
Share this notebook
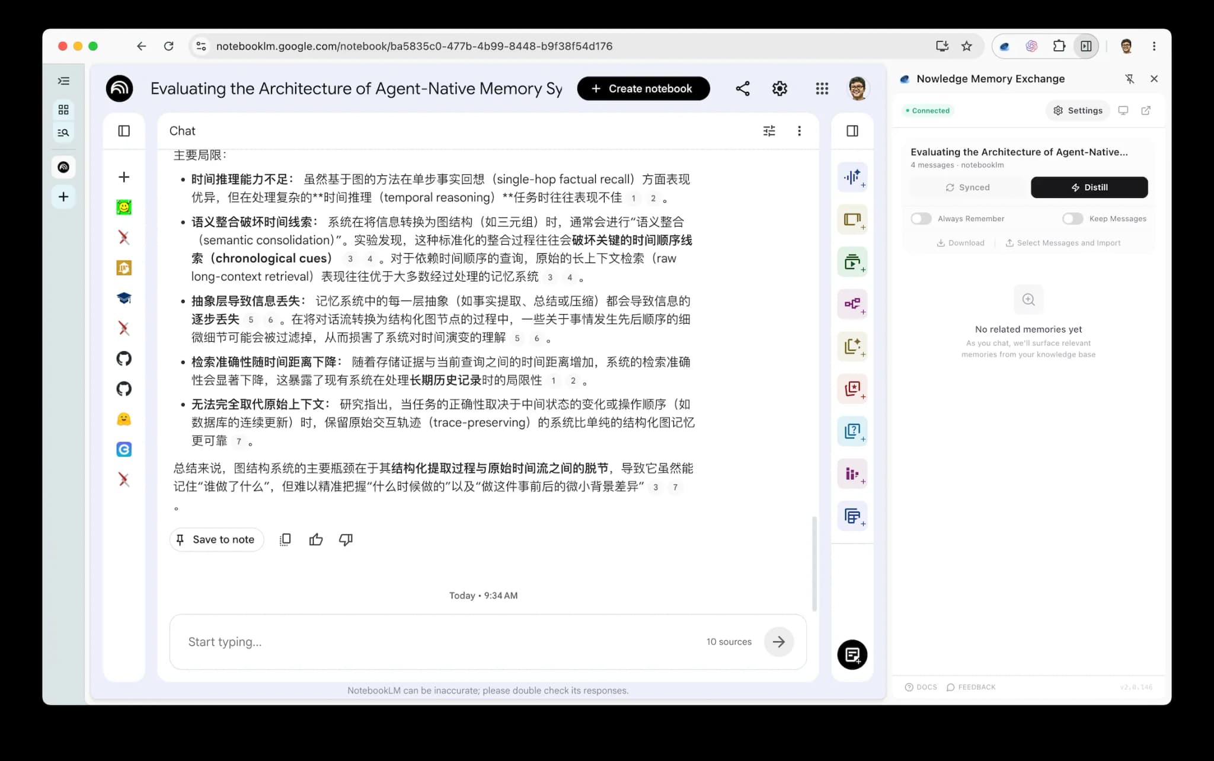click(743, 89)
